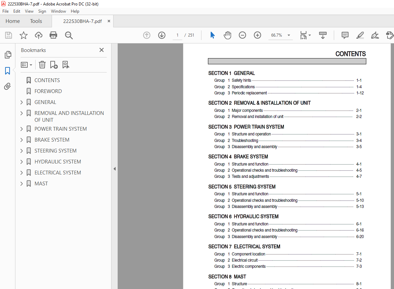
Task: Switch to the Home tab
Action: point(13,21)
